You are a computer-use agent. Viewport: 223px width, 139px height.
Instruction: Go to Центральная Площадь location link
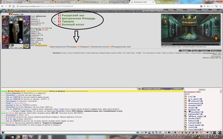[x=64, y=47]
